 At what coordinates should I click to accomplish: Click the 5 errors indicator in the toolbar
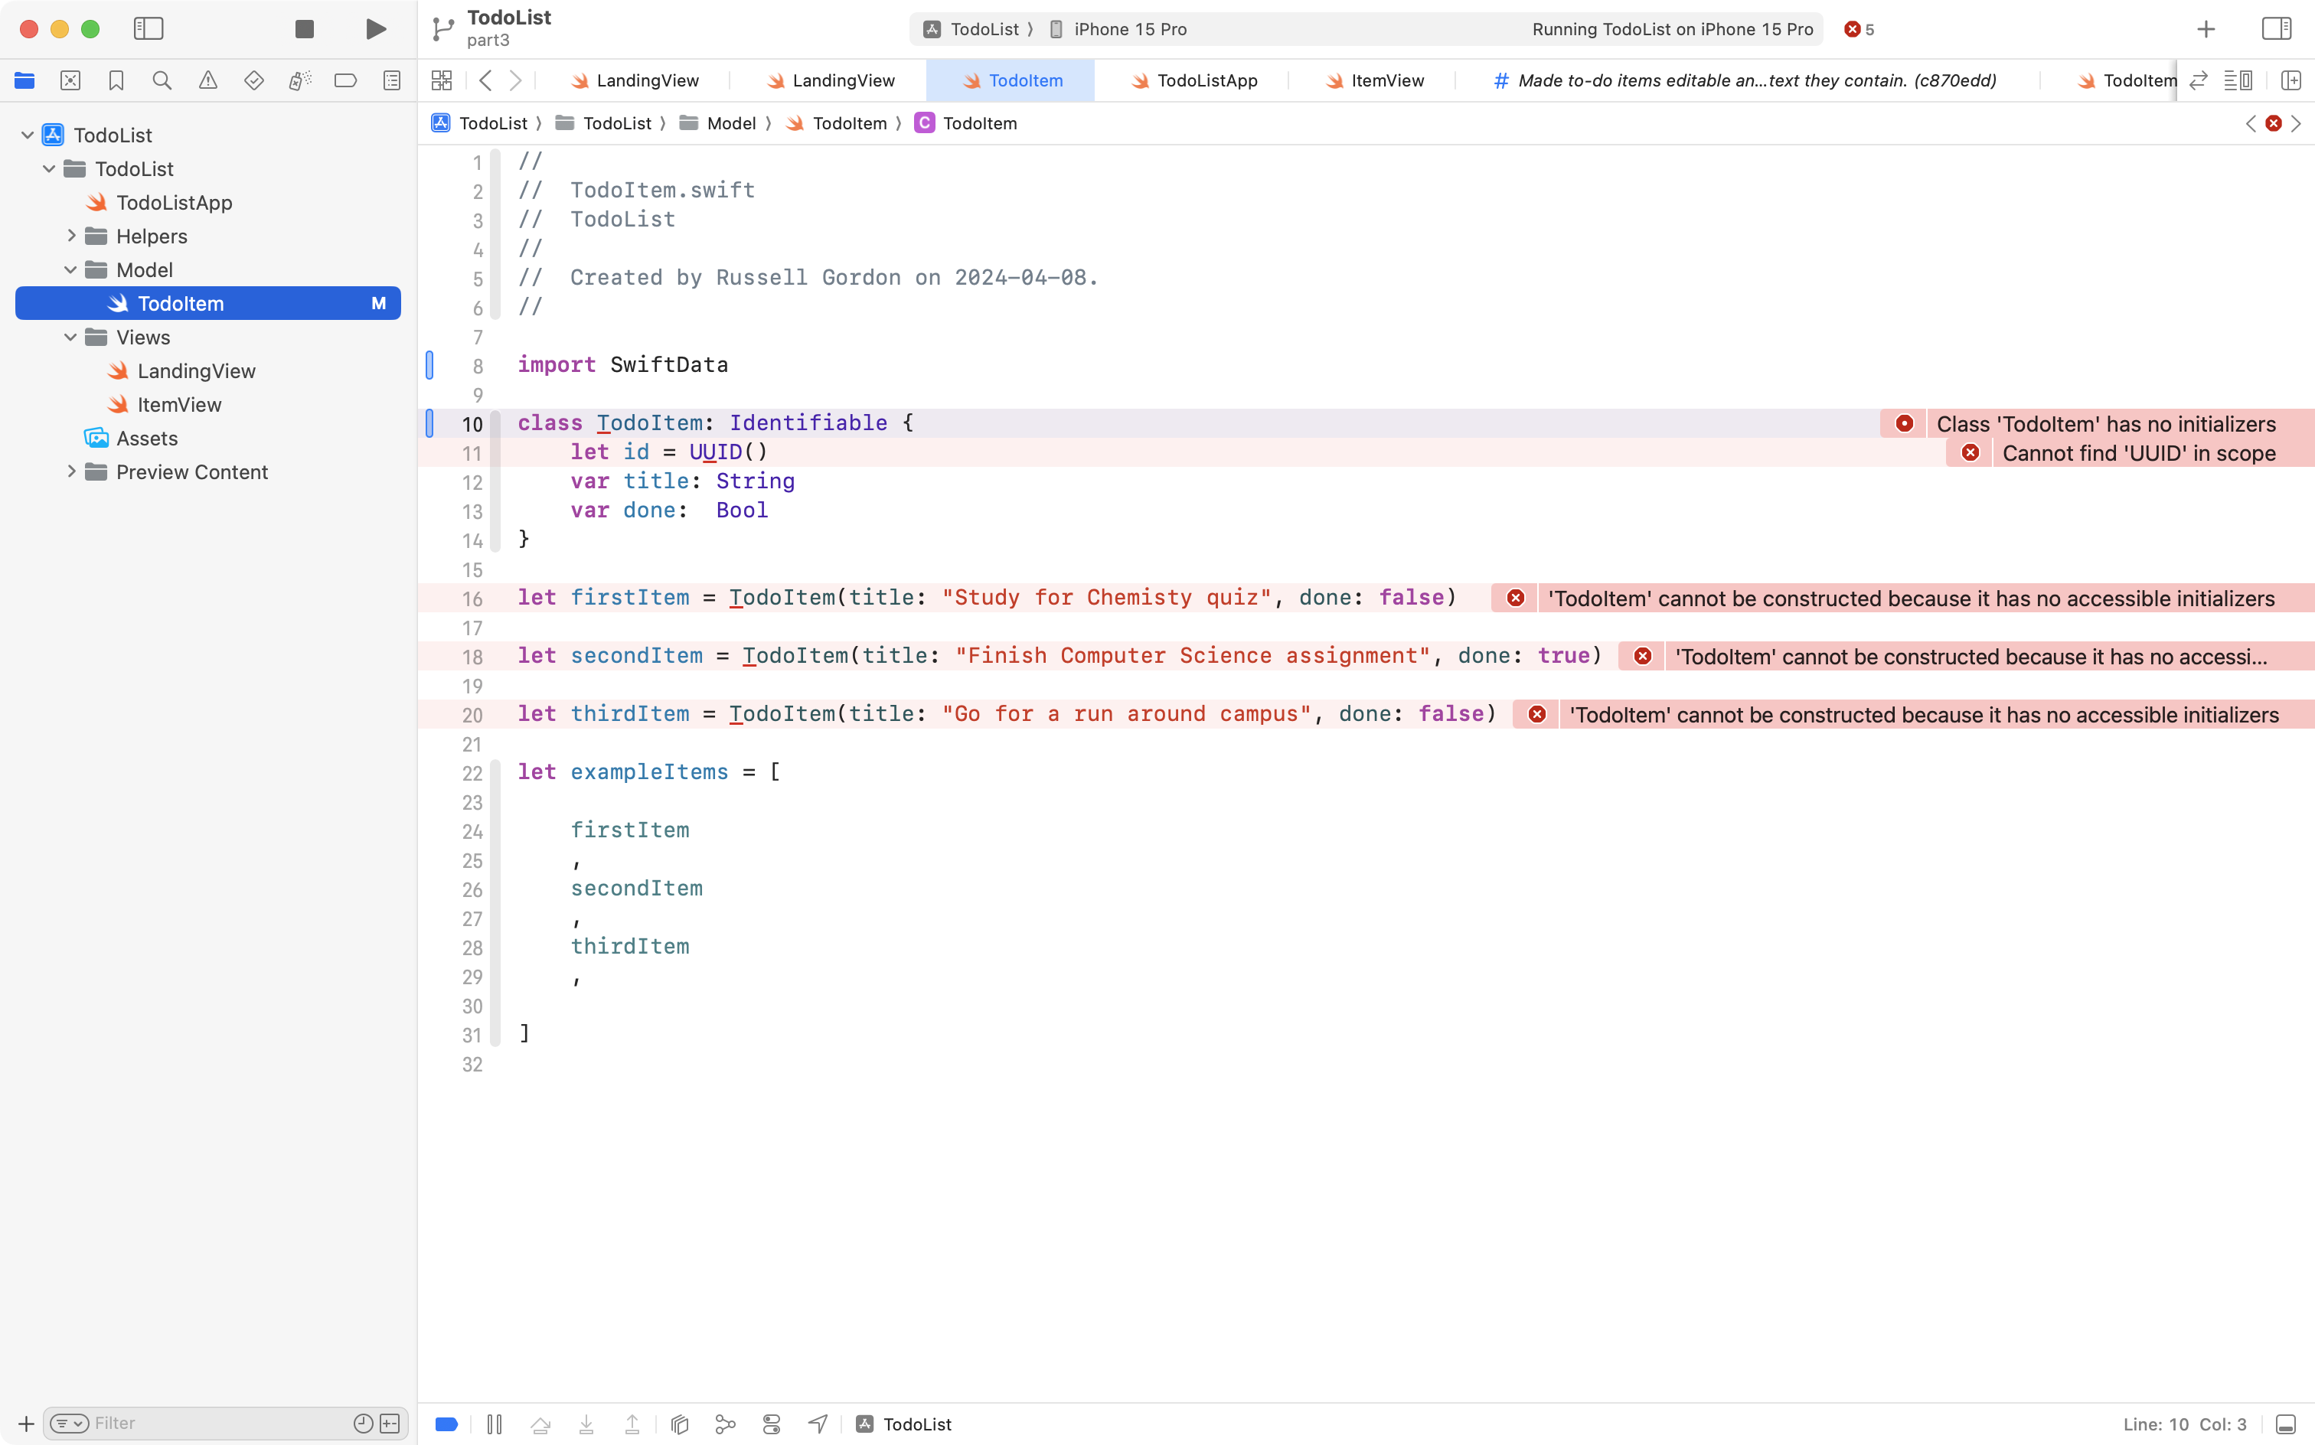(1859, 28)
